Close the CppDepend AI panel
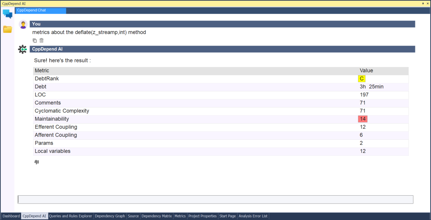431x220 pixels. [427, 3]
